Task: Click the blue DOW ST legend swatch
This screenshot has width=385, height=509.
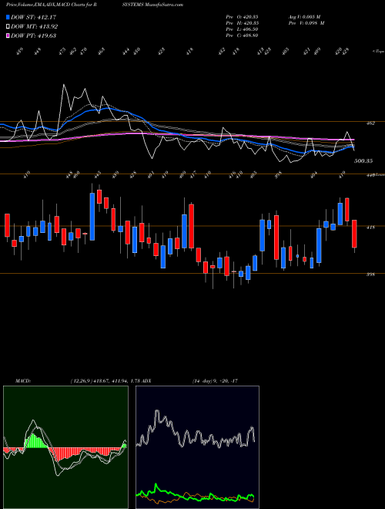Action: click(8, 17)
